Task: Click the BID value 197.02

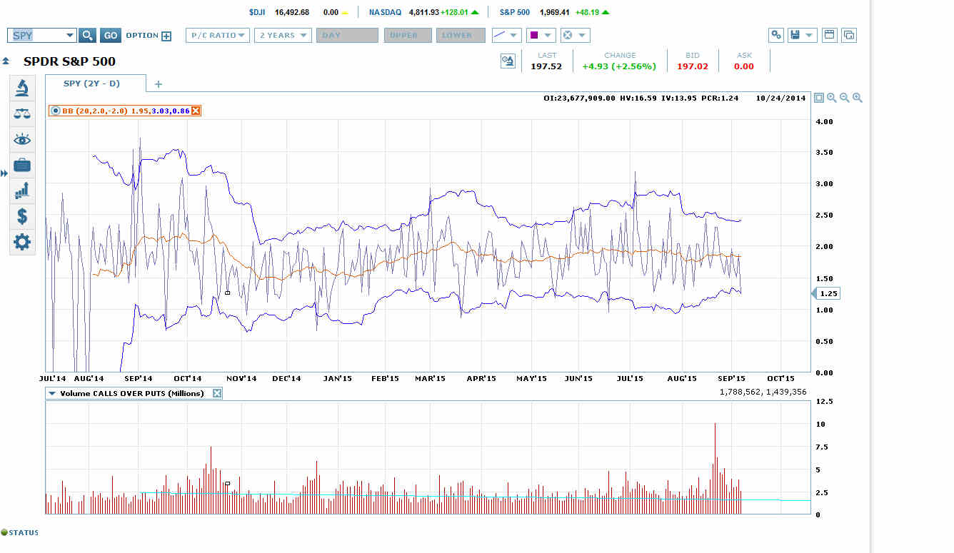Action: point(692,66)
